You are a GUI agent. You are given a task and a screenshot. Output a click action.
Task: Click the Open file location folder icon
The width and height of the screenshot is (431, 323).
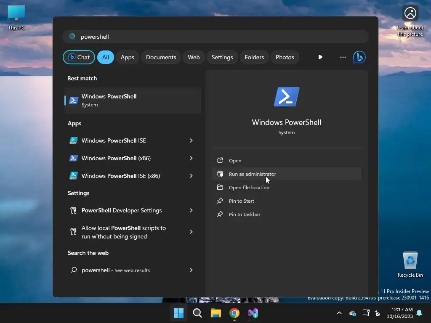[220, 187]
